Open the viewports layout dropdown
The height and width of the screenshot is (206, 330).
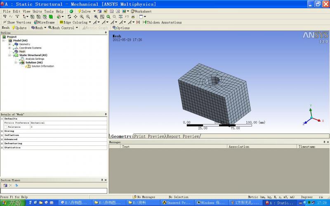pyautogui.click(x=142, y=16)
